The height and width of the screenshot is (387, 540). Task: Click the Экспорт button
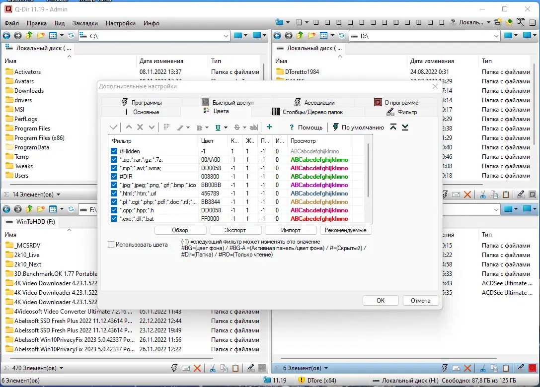(x=235, y=230)
